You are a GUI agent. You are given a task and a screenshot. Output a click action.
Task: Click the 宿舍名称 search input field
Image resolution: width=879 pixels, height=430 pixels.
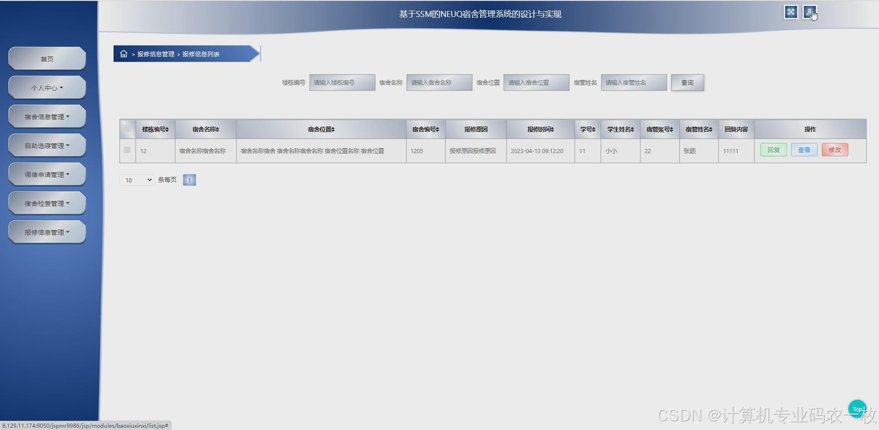pyautogui.click(x=439, y=82)
